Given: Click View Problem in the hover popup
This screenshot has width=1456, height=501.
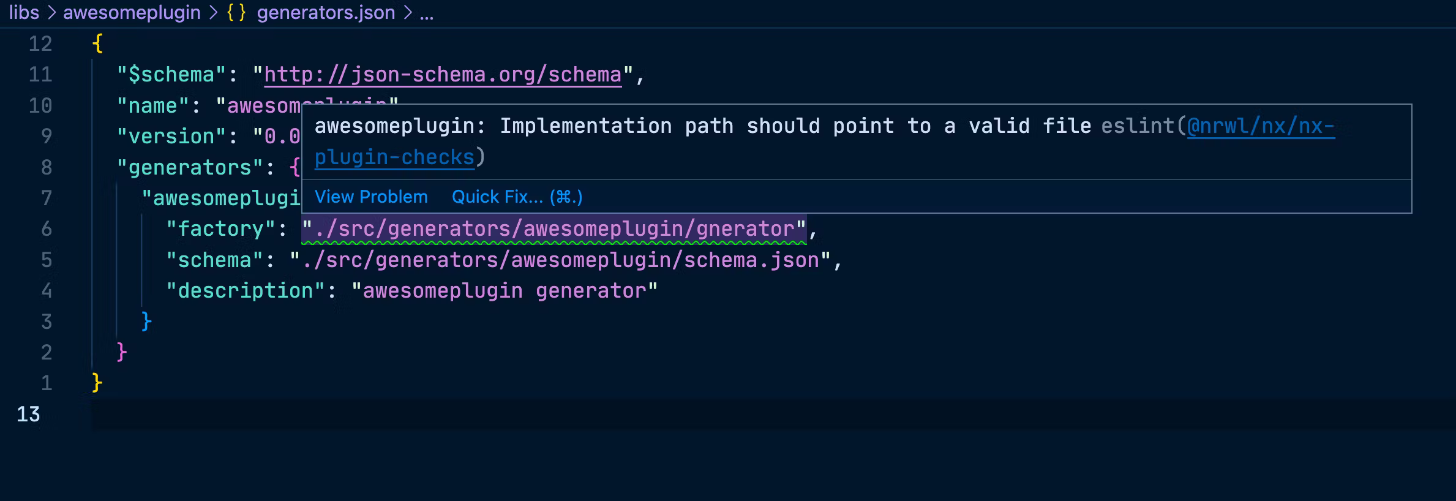Looking at the screenshot, I should click(x=371, y=197).
